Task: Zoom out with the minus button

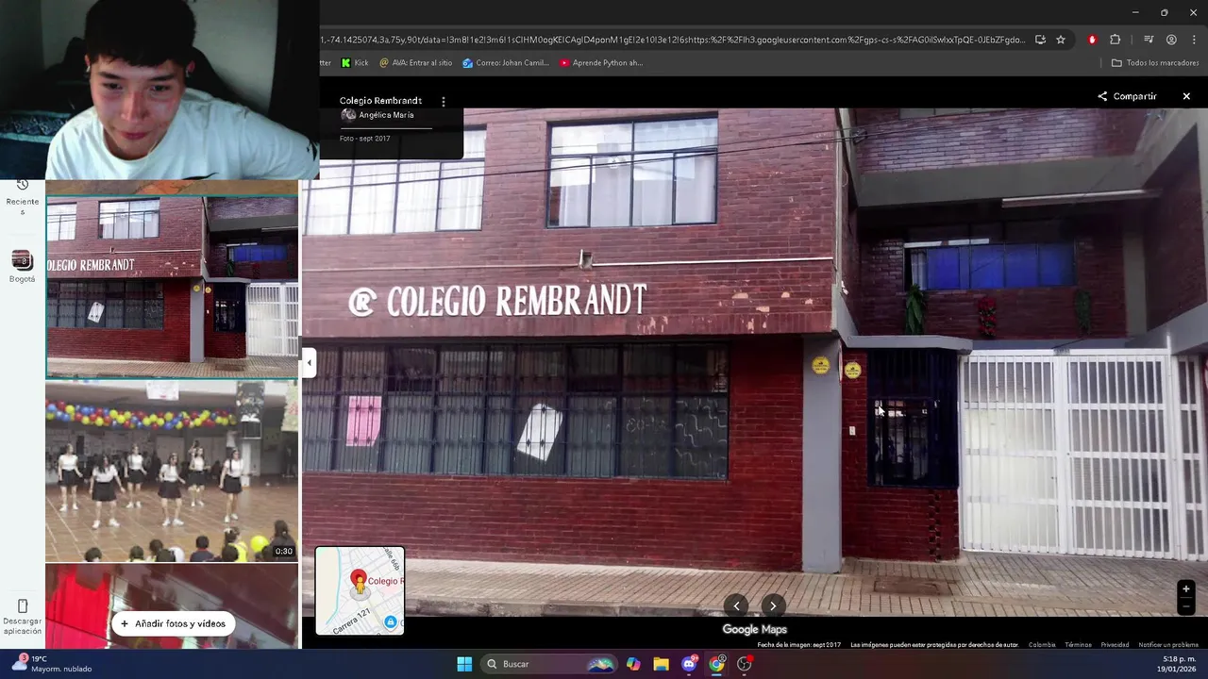Action: [1186, 607]
